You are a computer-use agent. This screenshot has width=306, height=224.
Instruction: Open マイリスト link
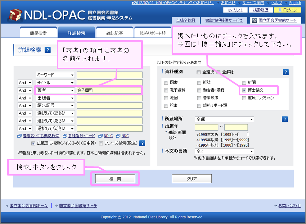click(x=235, y=10)
